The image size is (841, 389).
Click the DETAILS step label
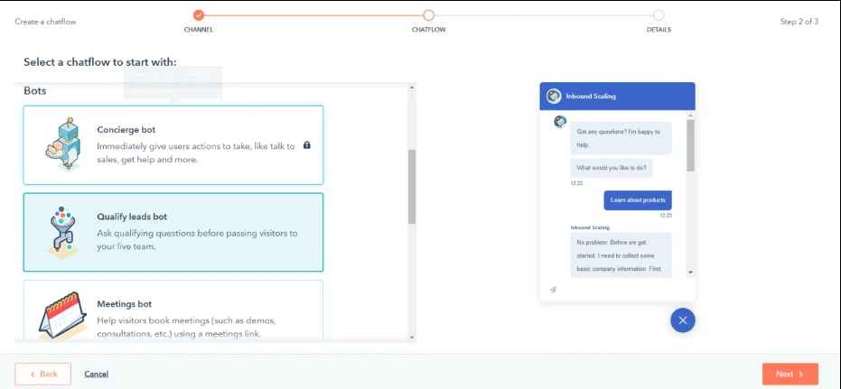[x=659, y=30]
